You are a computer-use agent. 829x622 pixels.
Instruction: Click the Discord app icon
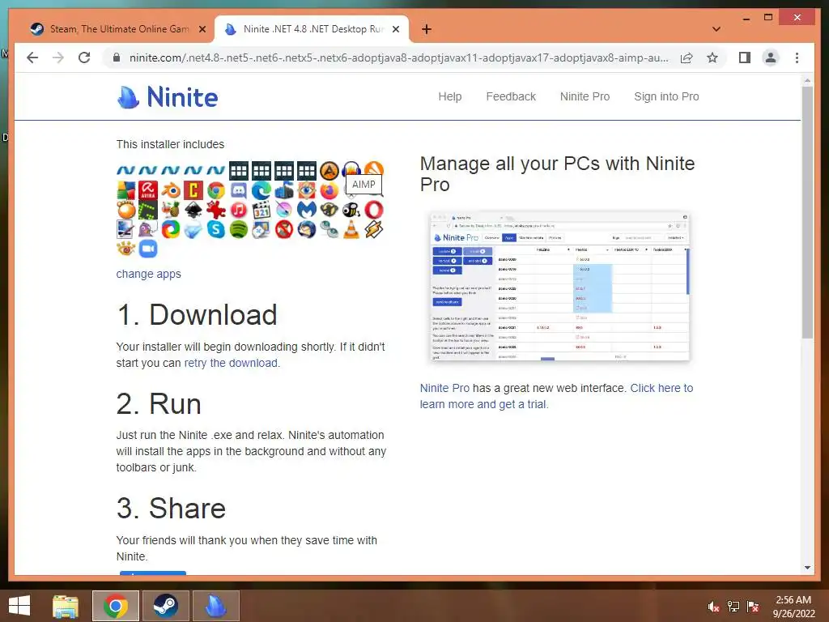[239, 190]
